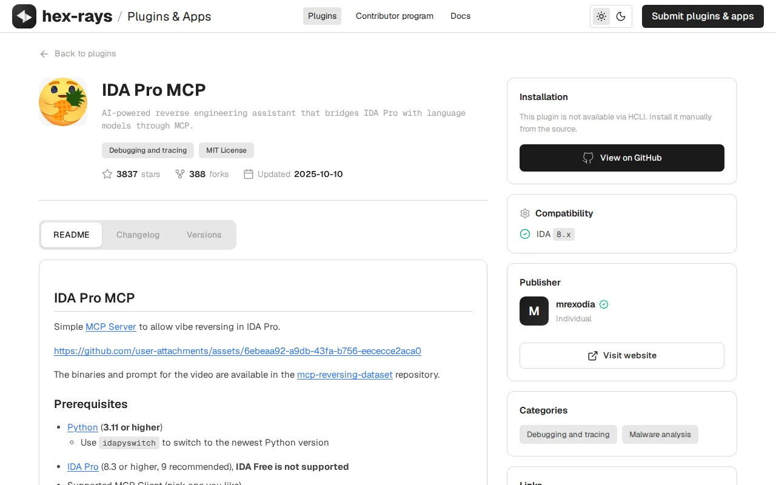Click the Individual publisher type label
This screenshot has width=776, height=485.
[574, 319]
